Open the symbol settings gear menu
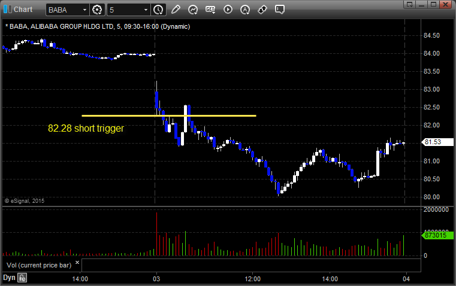Image resolution: width=456 pixels, height=286 pixels. (x=97, y=10)
